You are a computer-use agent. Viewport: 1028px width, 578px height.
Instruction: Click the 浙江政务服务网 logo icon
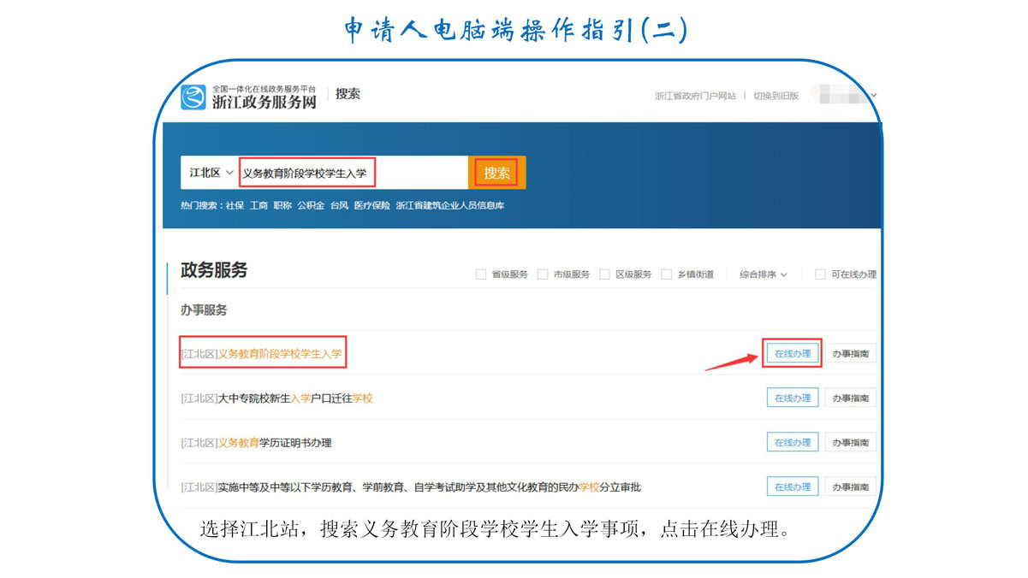click(x=193, y=97)
